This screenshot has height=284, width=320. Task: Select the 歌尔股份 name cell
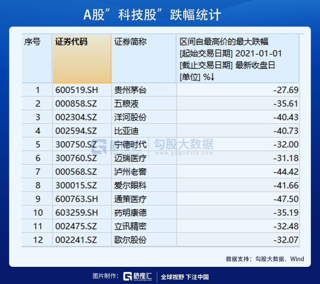coord(144,240)
